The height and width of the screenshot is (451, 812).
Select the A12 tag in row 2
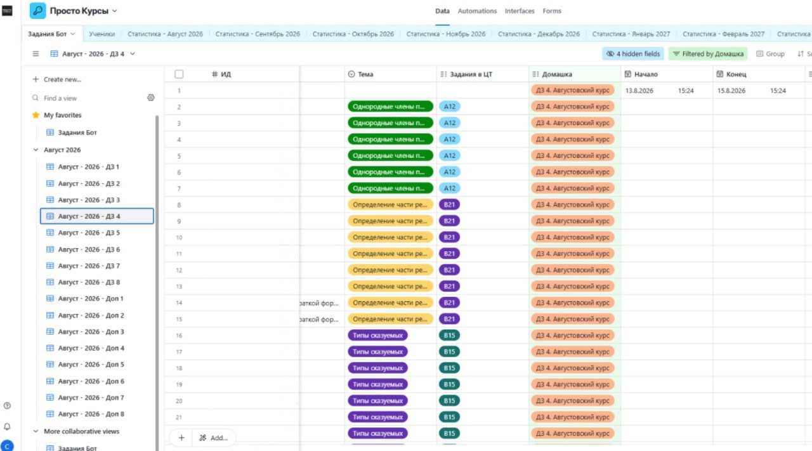click(450, 107)
